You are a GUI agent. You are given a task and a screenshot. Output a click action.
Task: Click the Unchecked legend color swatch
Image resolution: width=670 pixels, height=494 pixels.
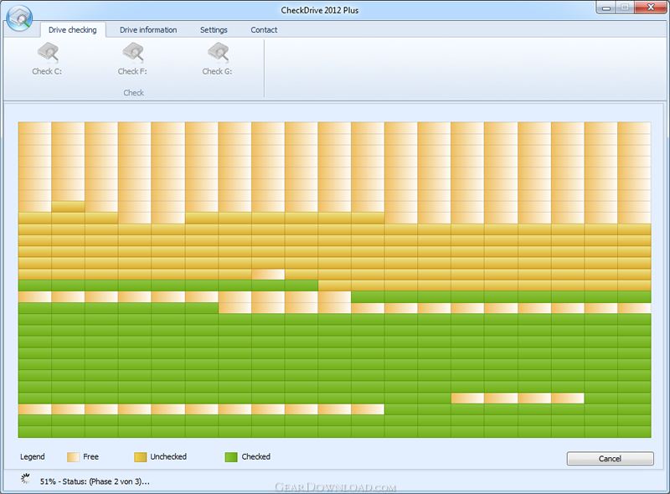coord(140,457)
